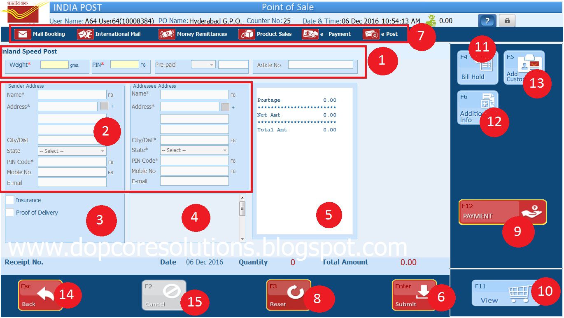Screen dimensions: 564x318
Task: Expand the addressee State selector
Action: 193,150
